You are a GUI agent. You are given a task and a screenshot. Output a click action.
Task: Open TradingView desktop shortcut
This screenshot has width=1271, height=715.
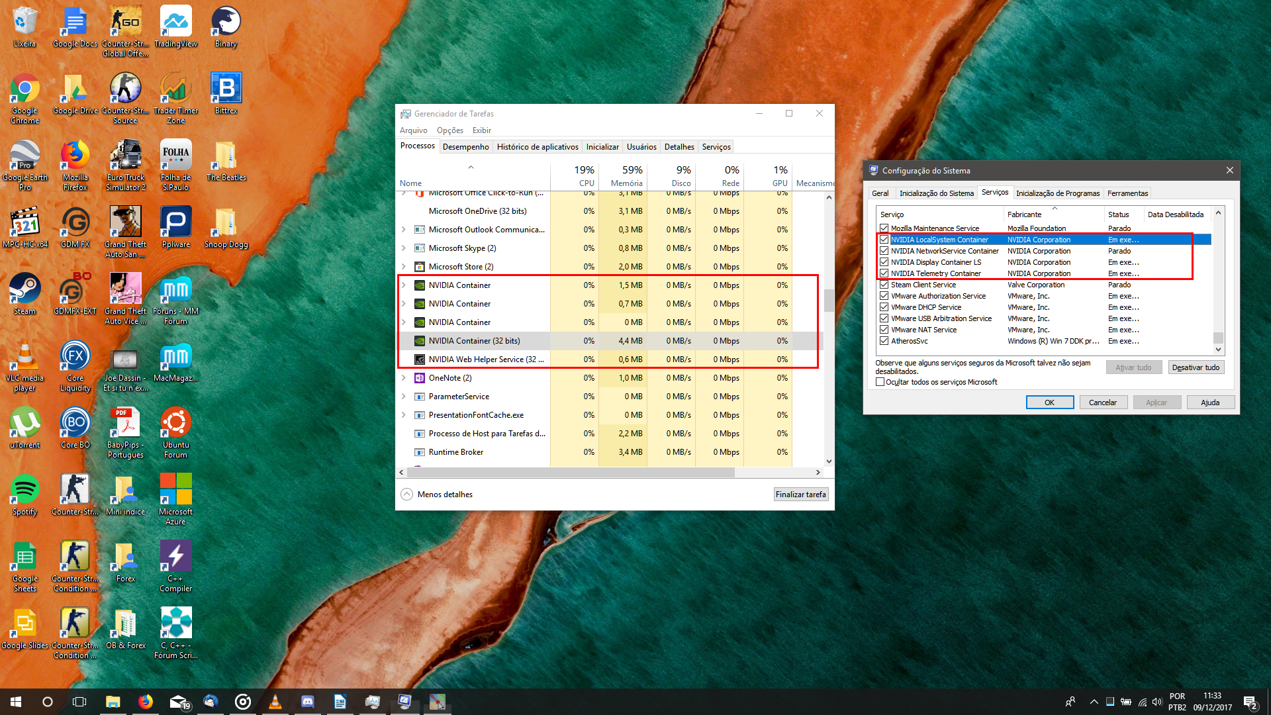tap(176, 26)
